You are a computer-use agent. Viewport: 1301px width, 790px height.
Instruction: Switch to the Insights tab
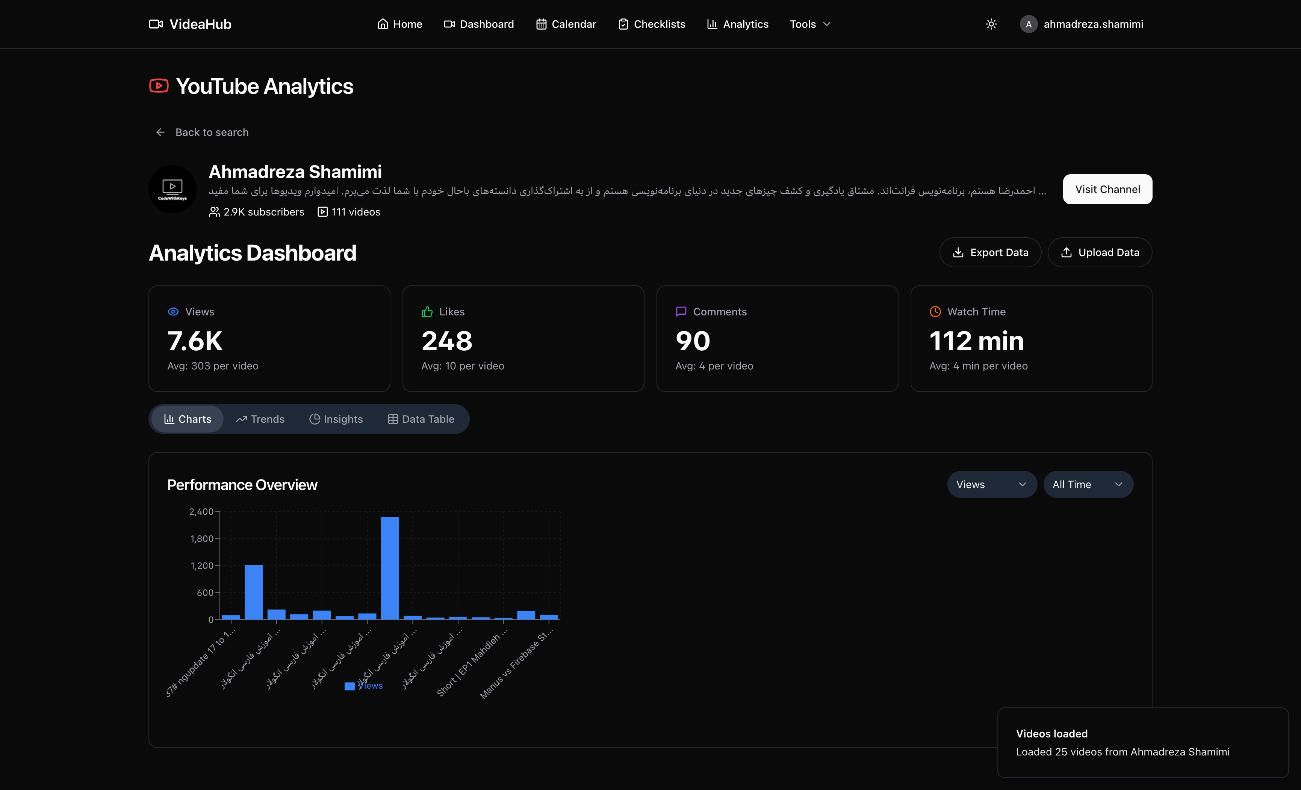336,419
